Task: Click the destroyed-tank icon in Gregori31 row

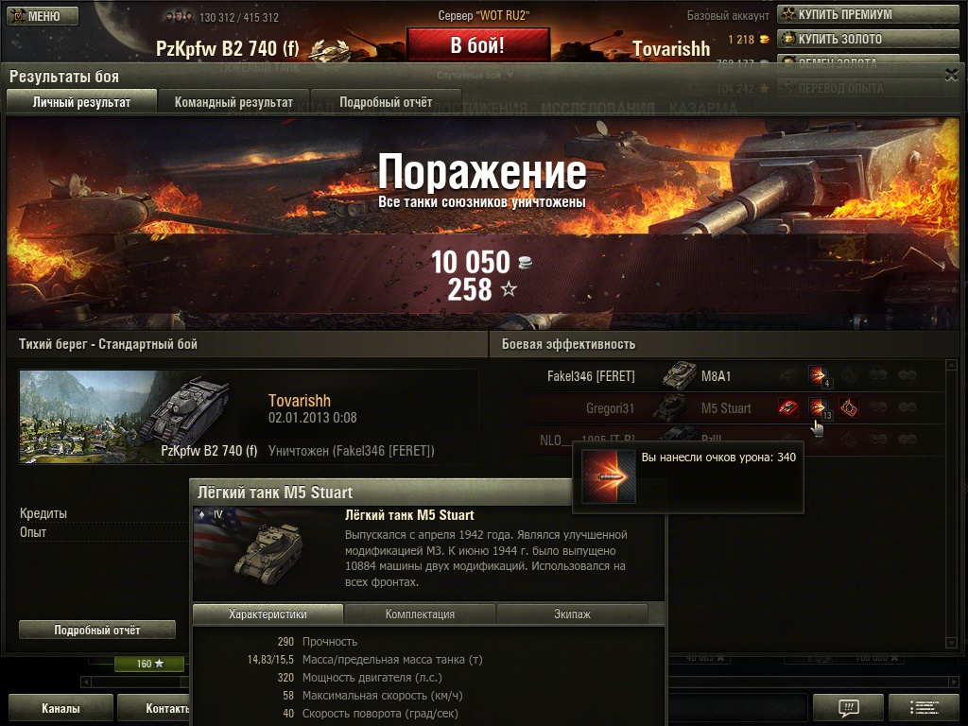Action: [x=787, y=407]
